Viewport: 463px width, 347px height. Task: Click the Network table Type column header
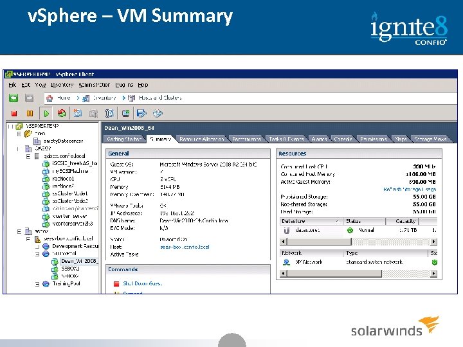point(386,253)
